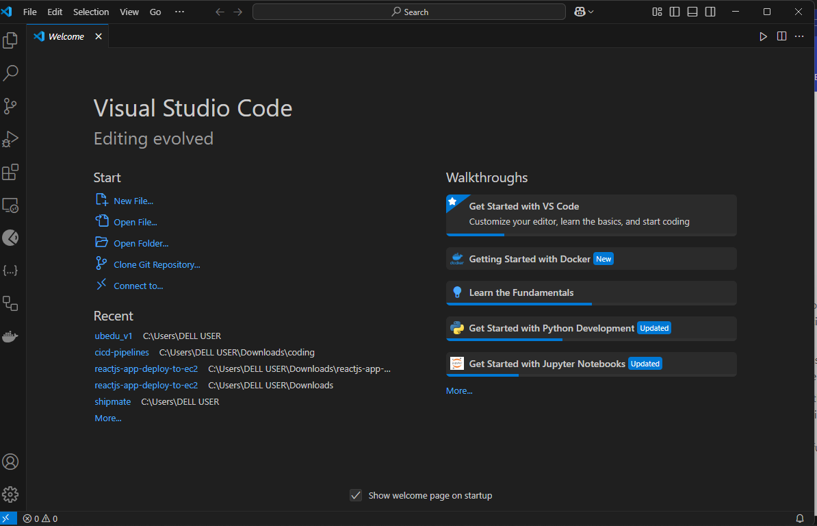Click the Open Folder... link
Viewport: 817px width, 526px height.
coord(141,243)
